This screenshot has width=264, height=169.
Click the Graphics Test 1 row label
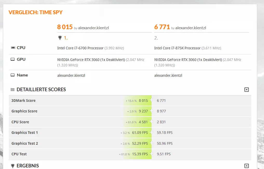tap(25, 133)
